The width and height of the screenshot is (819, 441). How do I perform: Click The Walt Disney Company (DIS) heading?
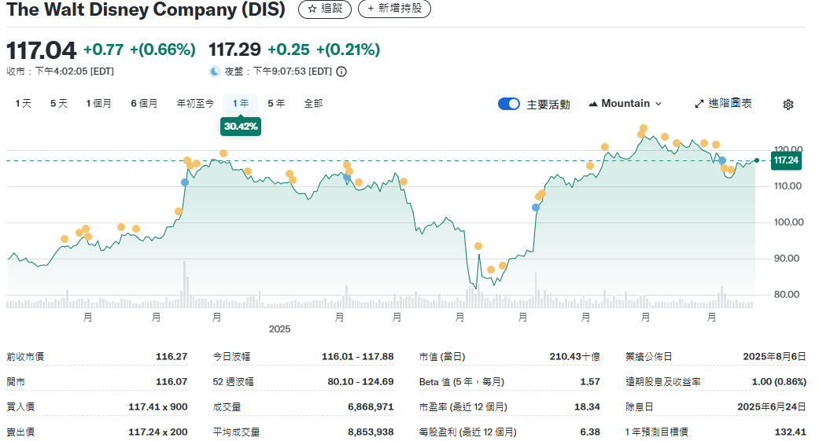[x=146, y=9]
